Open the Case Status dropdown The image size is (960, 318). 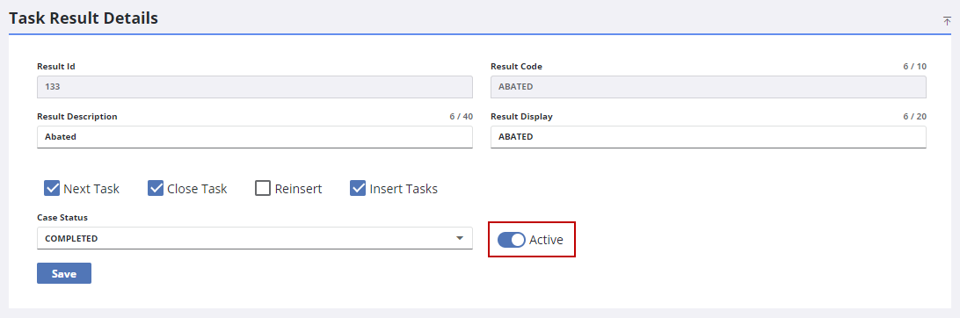[x=255, y=239]
